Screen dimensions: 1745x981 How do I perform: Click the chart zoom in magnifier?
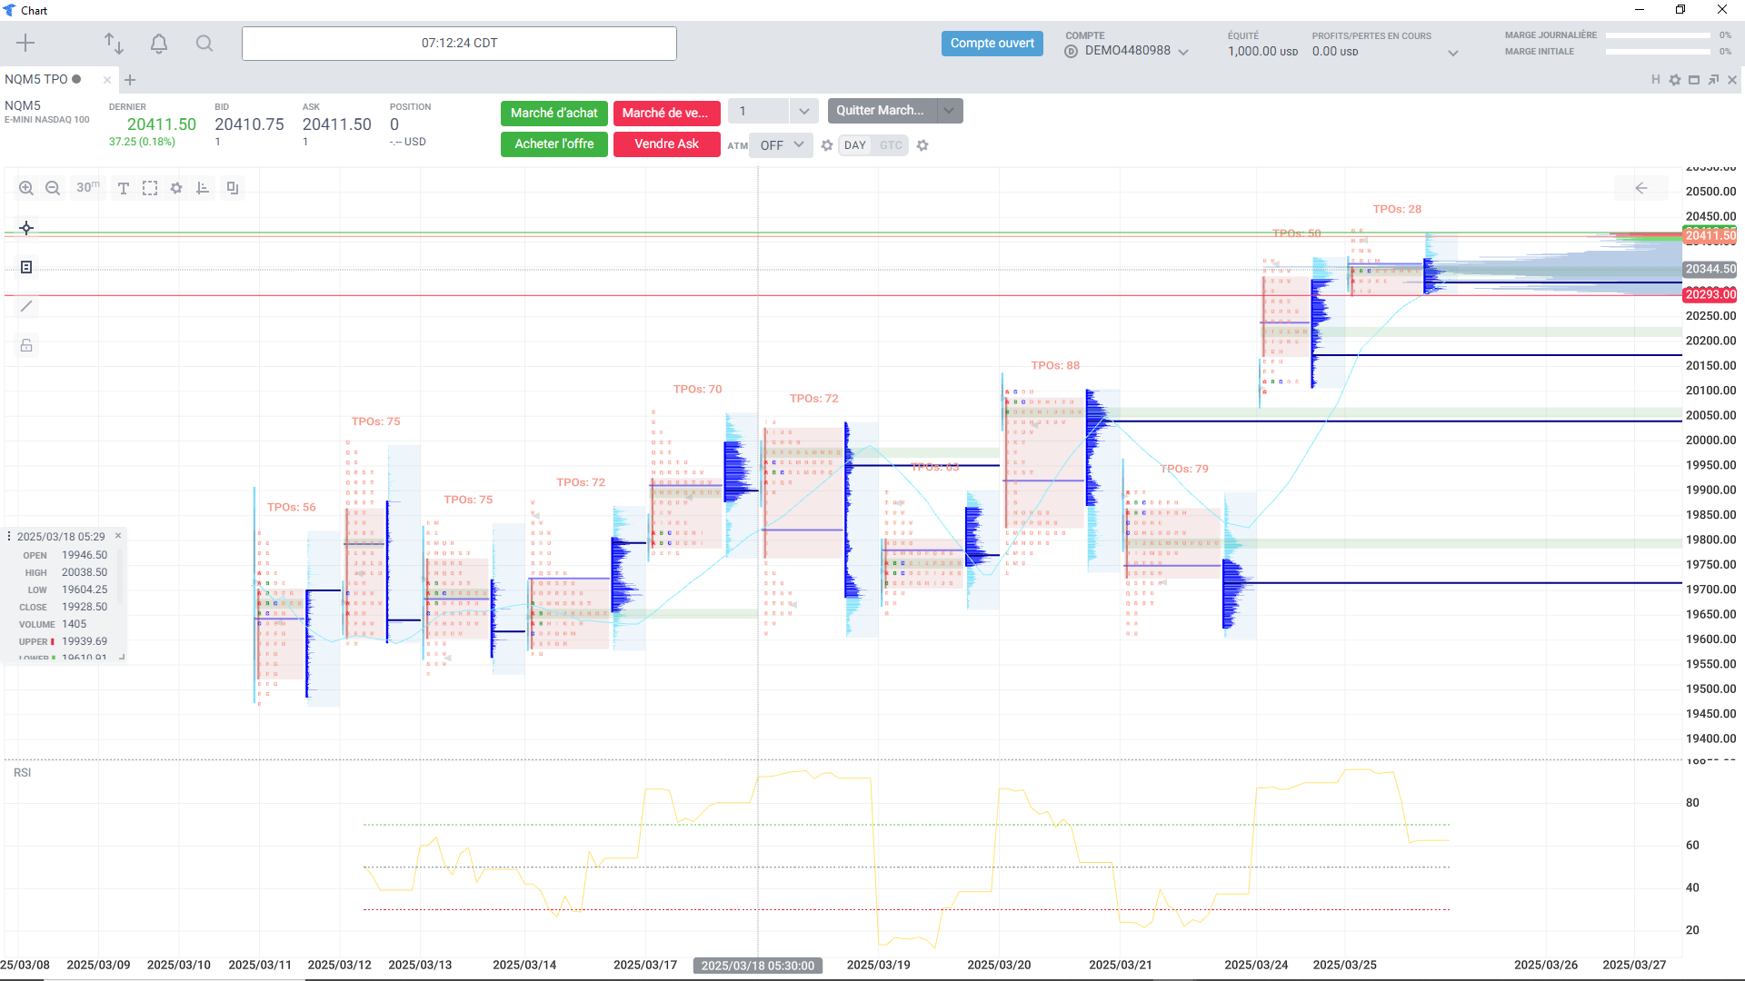26,188
